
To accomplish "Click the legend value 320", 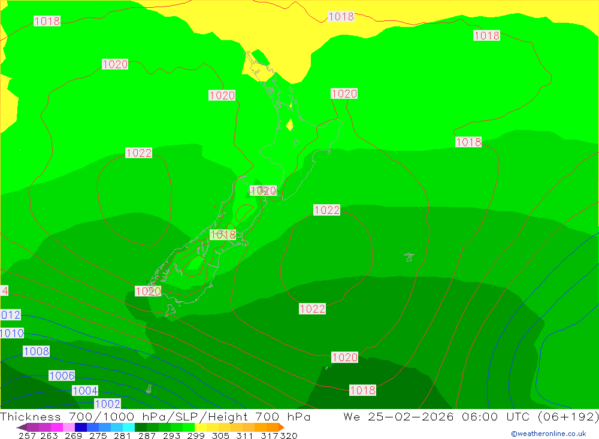I will pos(289,435).
